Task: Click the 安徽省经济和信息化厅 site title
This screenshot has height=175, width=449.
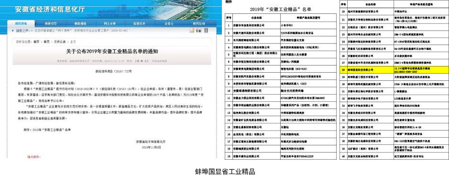Action: (50, 9)
